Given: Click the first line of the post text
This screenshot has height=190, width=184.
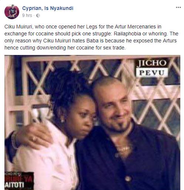Looking at the screenshot, I should point(83,27).
